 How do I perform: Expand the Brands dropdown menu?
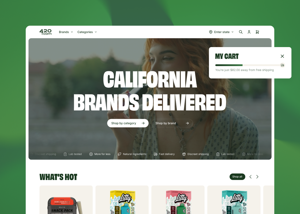point(66,32)
